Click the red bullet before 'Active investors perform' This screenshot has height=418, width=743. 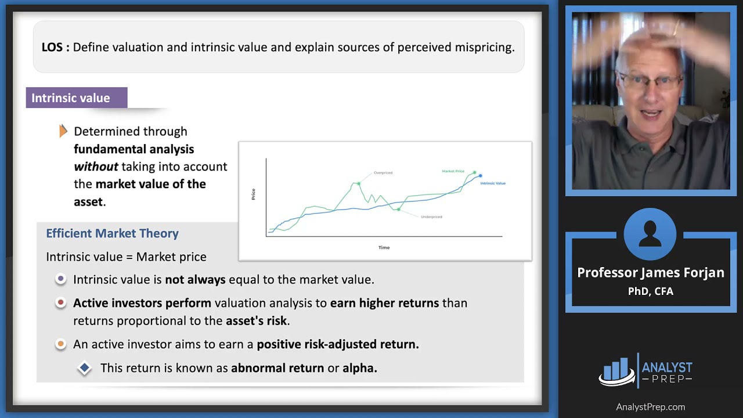tap(61, 302)
